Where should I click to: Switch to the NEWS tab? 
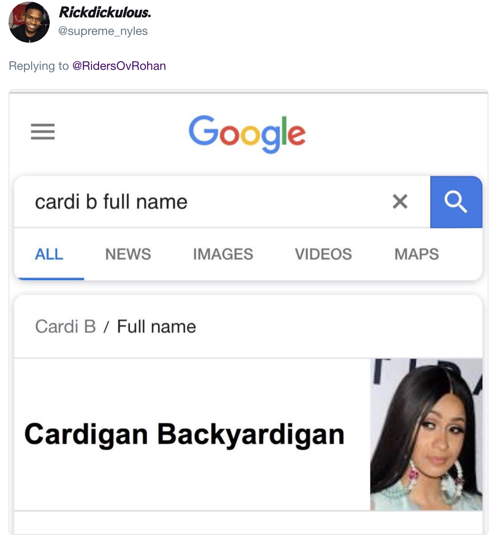[128, 254]
